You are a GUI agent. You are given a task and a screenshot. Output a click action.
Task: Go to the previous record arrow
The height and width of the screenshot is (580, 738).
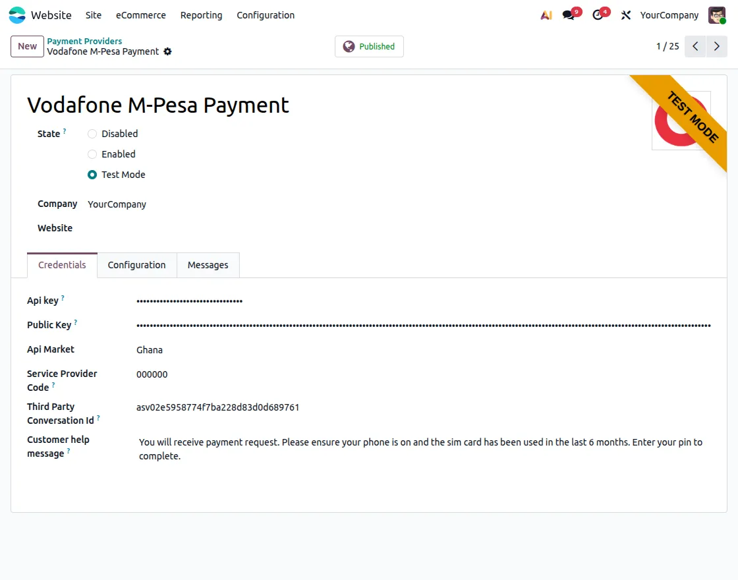point(695,46)
